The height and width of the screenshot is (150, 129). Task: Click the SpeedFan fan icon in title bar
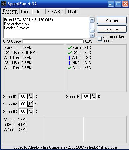(4, 4)
